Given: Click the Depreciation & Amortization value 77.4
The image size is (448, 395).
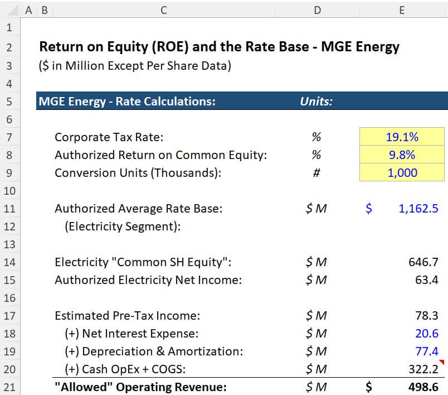Looking at the screenshot, I should pos(427,351).
